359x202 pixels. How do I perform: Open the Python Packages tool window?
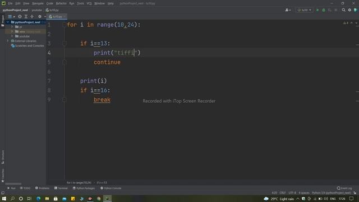[x=84, y=189]
